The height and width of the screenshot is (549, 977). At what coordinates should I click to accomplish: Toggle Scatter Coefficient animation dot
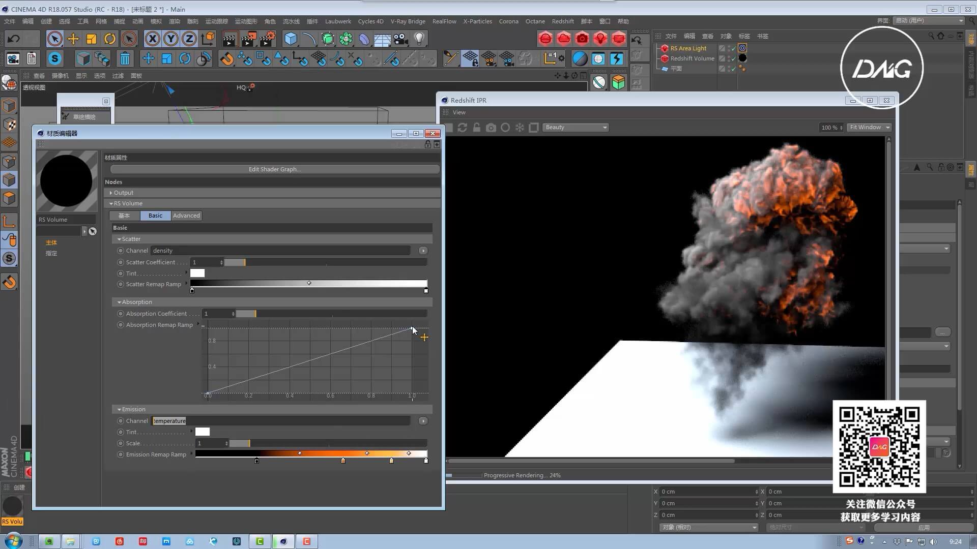121,262
